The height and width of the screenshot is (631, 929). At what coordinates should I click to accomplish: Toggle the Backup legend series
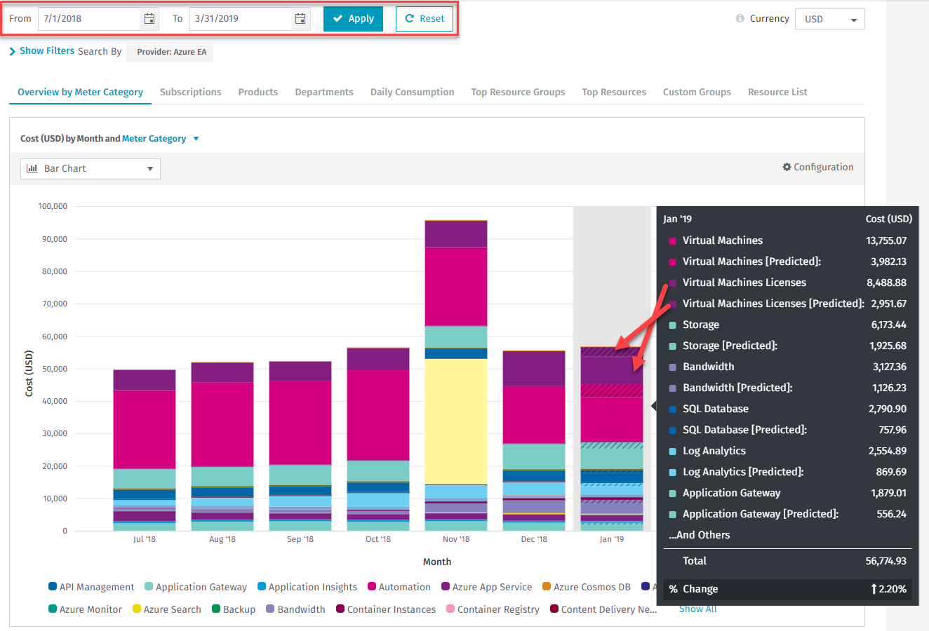234,609
